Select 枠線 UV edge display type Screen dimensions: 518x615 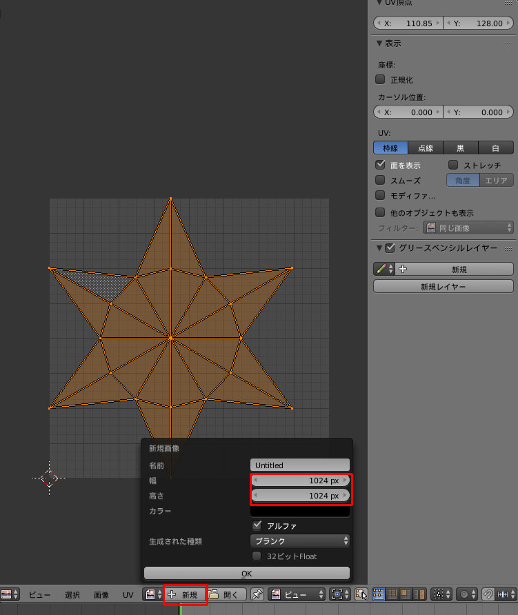click(391, 148)
